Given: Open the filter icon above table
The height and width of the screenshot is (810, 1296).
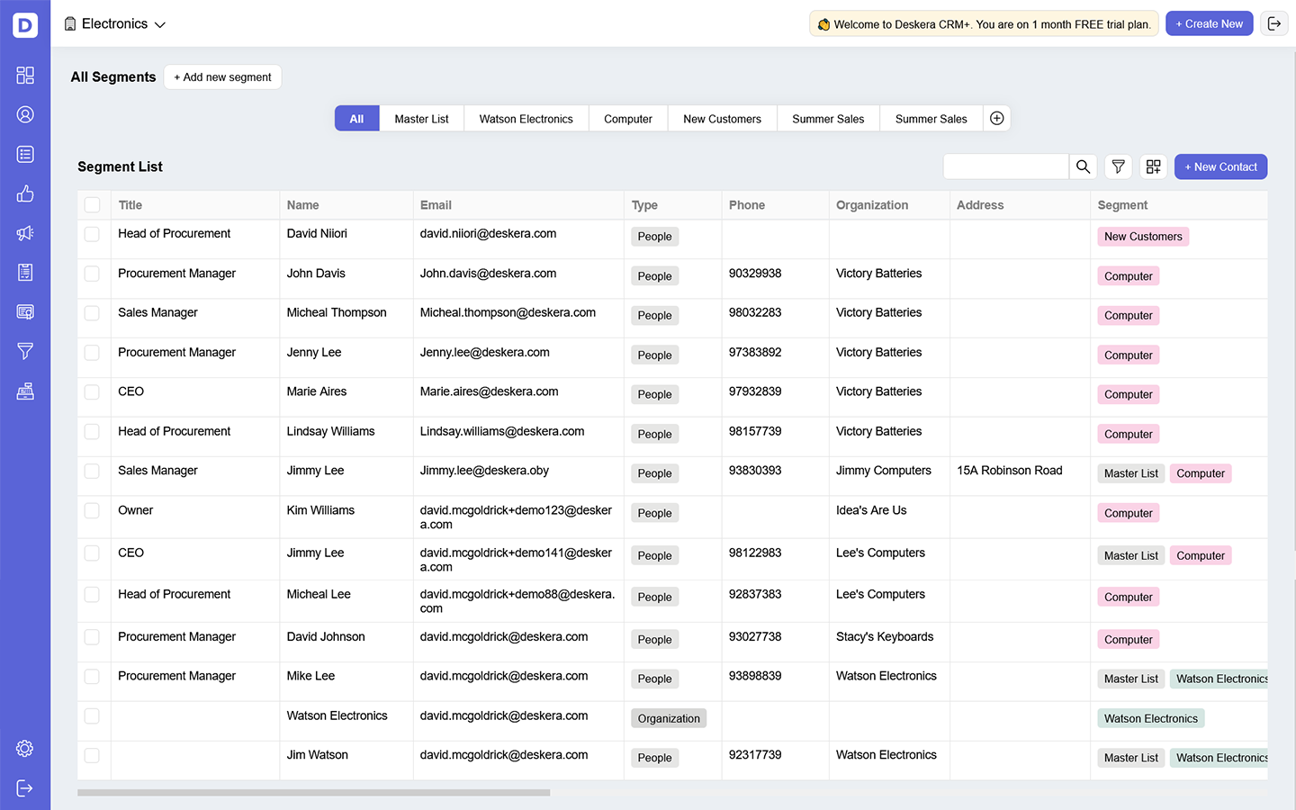Looking at the screenshot, I should click(x=1118, y=166).
